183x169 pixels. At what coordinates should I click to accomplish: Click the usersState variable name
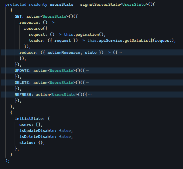pos(62,4)
